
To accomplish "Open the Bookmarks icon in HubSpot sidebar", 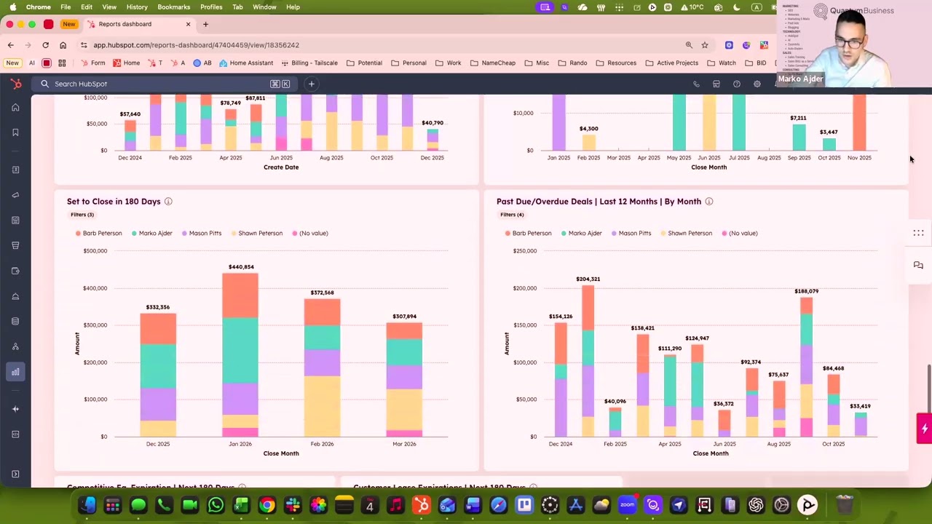I will coord(15,132).
